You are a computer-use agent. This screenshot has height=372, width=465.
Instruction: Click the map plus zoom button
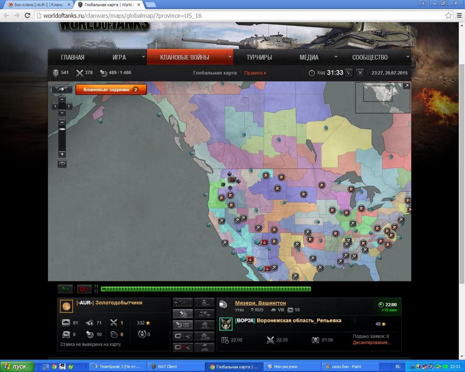[x=62, y=154]
